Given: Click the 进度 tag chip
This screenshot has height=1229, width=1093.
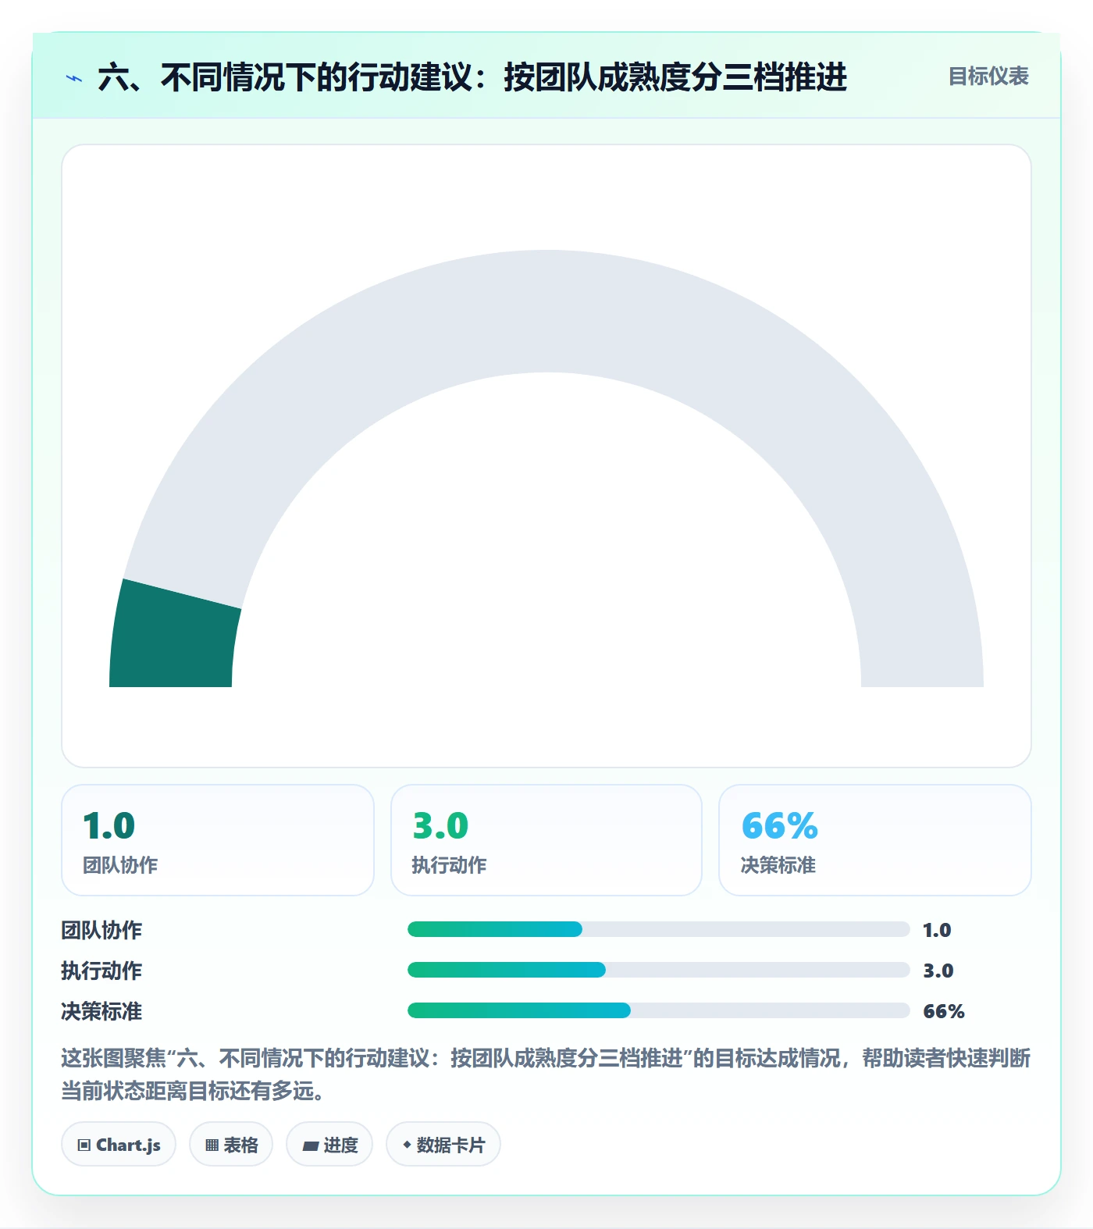Looking at the screenshot, I should pos(329,1145).
